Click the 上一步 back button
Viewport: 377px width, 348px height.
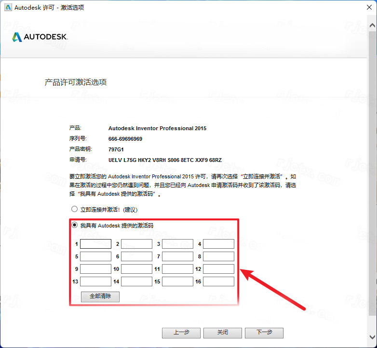[181, 333]
